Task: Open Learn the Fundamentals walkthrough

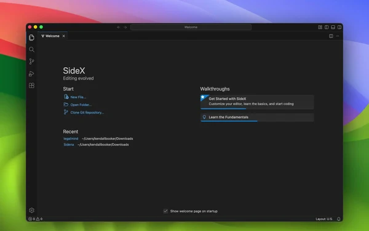Action: coord(257,118)
